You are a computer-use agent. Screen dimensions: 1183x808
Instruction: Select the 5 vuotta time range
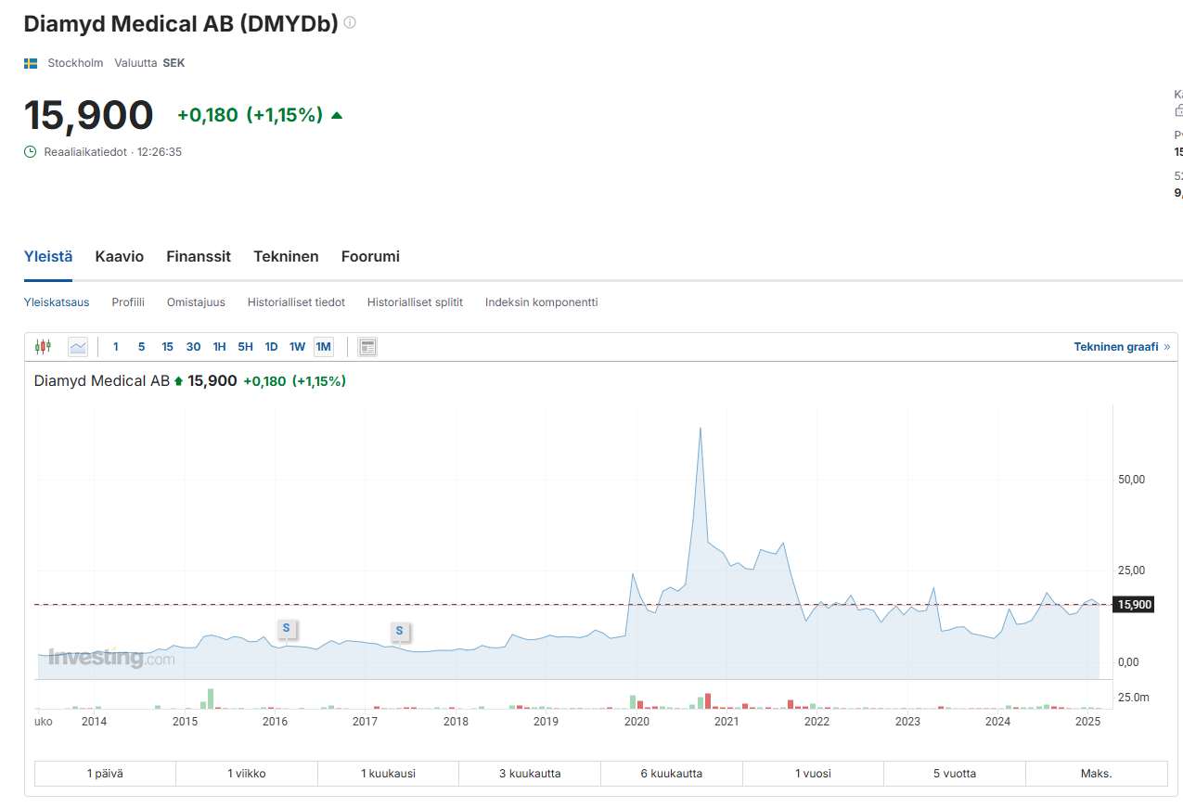tap(954, 773)
